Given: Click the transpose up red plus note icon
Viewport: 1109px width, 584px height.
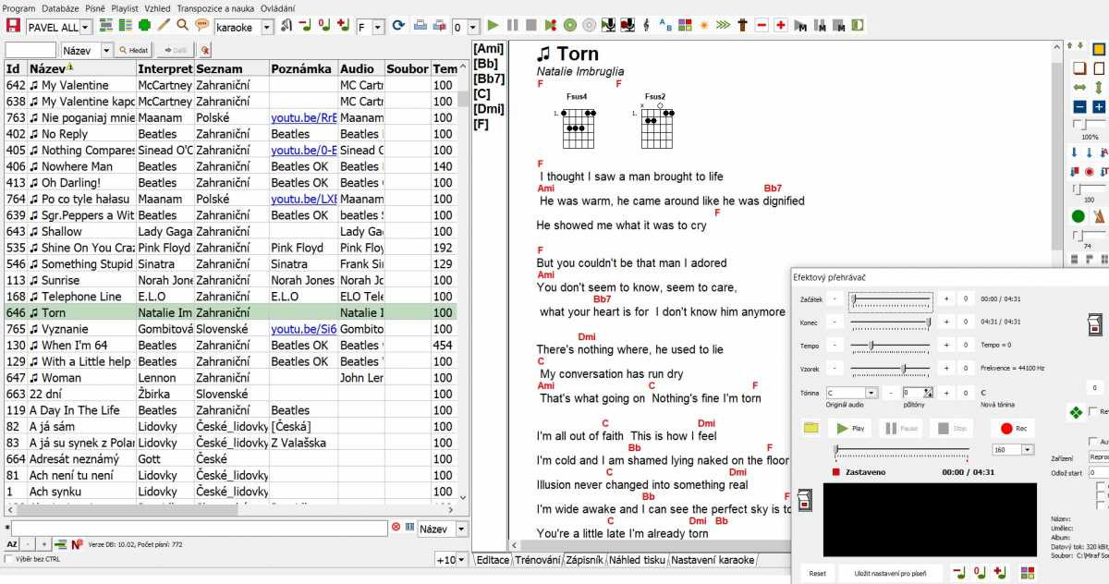Looking at the screenshot, I should pos(343,26).
